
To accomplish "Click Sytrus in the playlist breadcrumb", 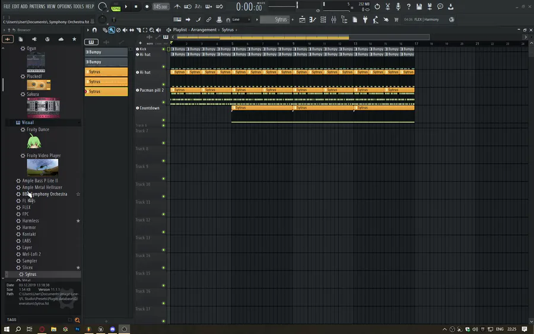I will pyautogui.click(x=227, y=30).
